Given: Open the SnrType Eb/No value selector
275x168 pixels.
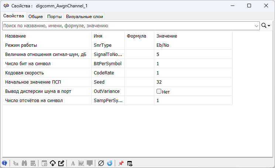Looking at the screenshot, I should point(193,45).
